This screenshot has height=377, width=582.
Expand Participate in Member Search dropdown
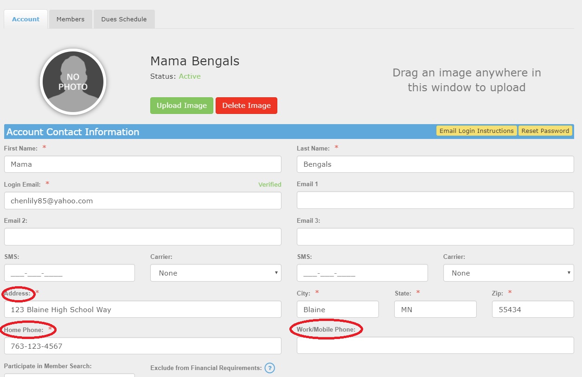[70, 375]
